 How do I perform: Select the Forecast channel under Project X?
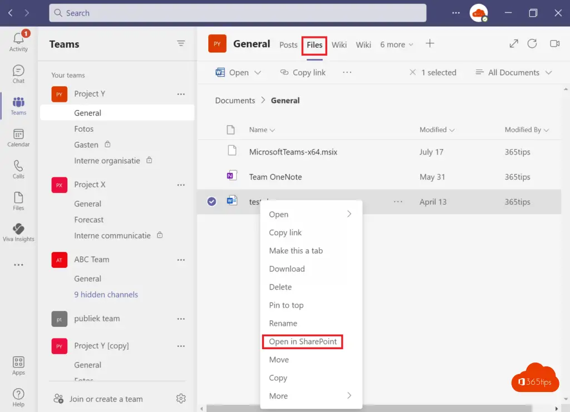pyautogui.click(x=89, y=220)
